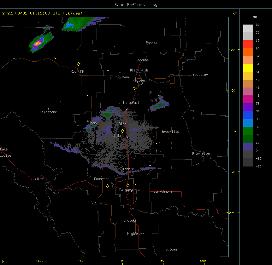
Task: Pick the blue 33-36 dBZ legend swatch
Action: 248,115
